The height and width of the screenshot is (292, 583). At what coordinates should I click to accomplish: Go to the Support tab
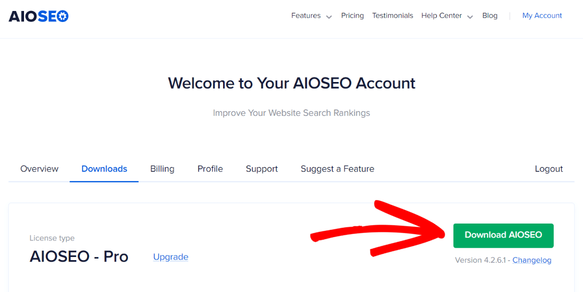[x=262, y=169]
